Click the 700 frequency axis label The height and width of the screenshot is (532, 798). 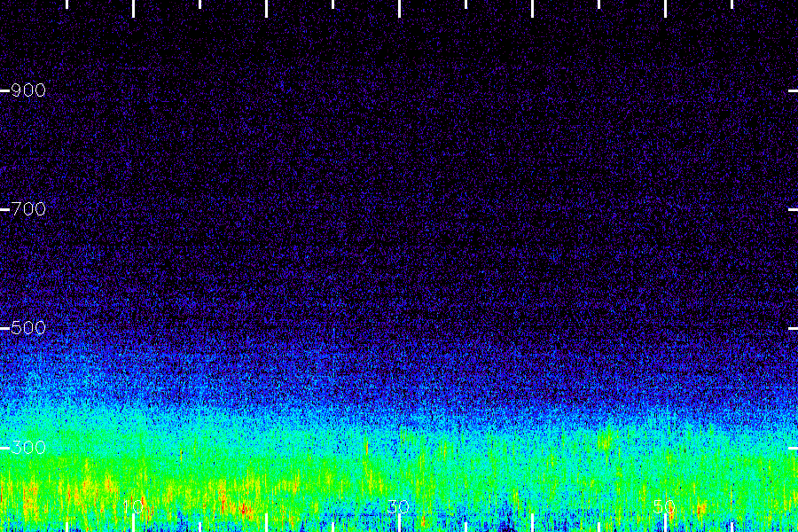point(28,209)
